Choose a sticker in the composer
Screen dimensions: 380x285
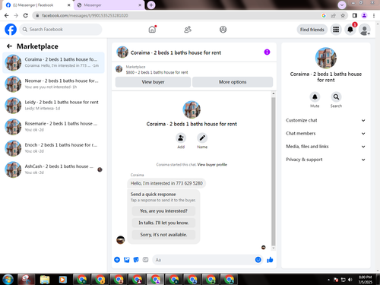[x=136, y=260]
